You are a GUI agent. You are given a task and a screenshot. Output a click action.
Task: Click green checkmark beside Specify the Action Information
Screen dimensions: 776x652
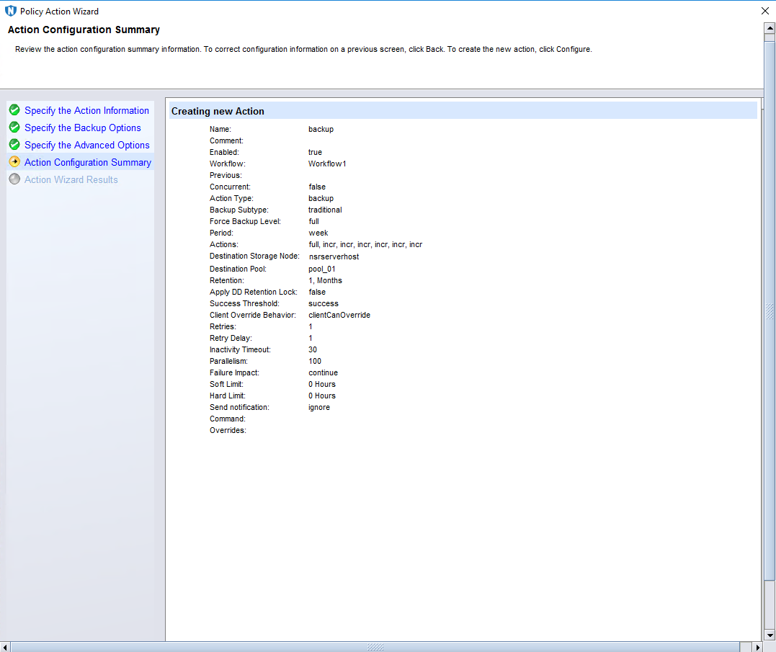[14, 110]
